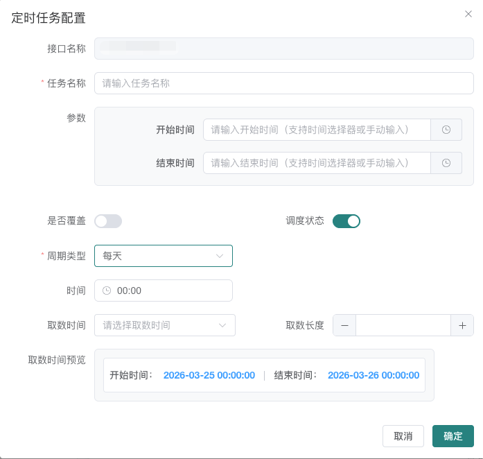
Task: Click the disabled 接口名称 field
Action: click(283, 47)
